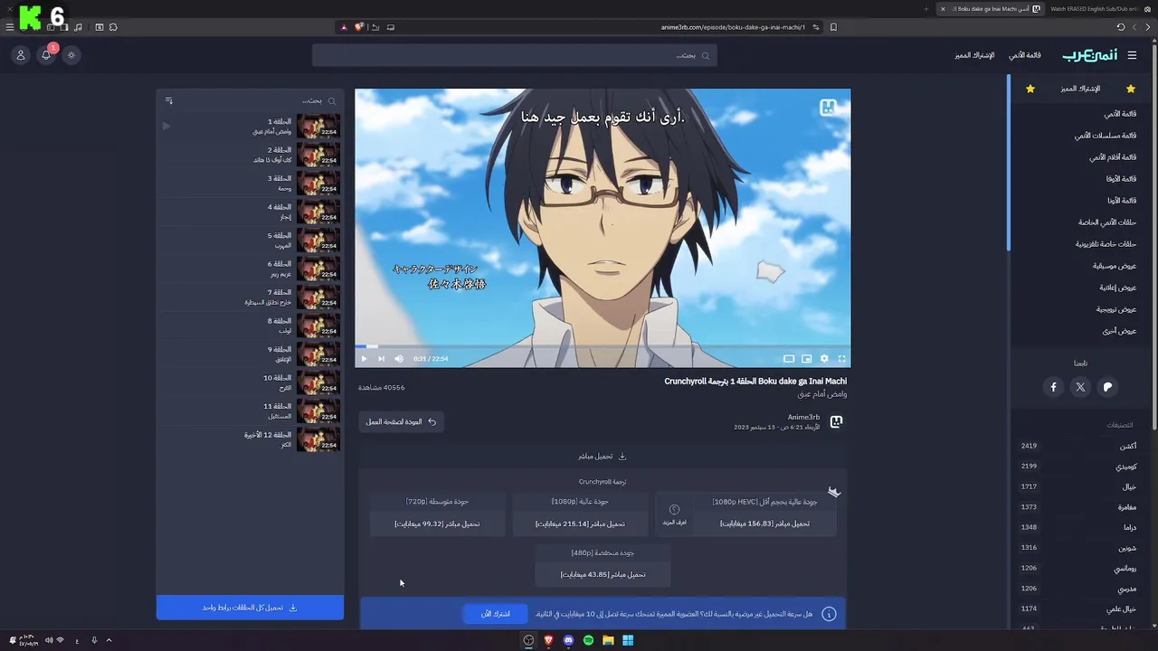This screenshot has height=651, width=1158.
Task: Download 720p quality 99.32 MB
Action: [x=437, y=524]
